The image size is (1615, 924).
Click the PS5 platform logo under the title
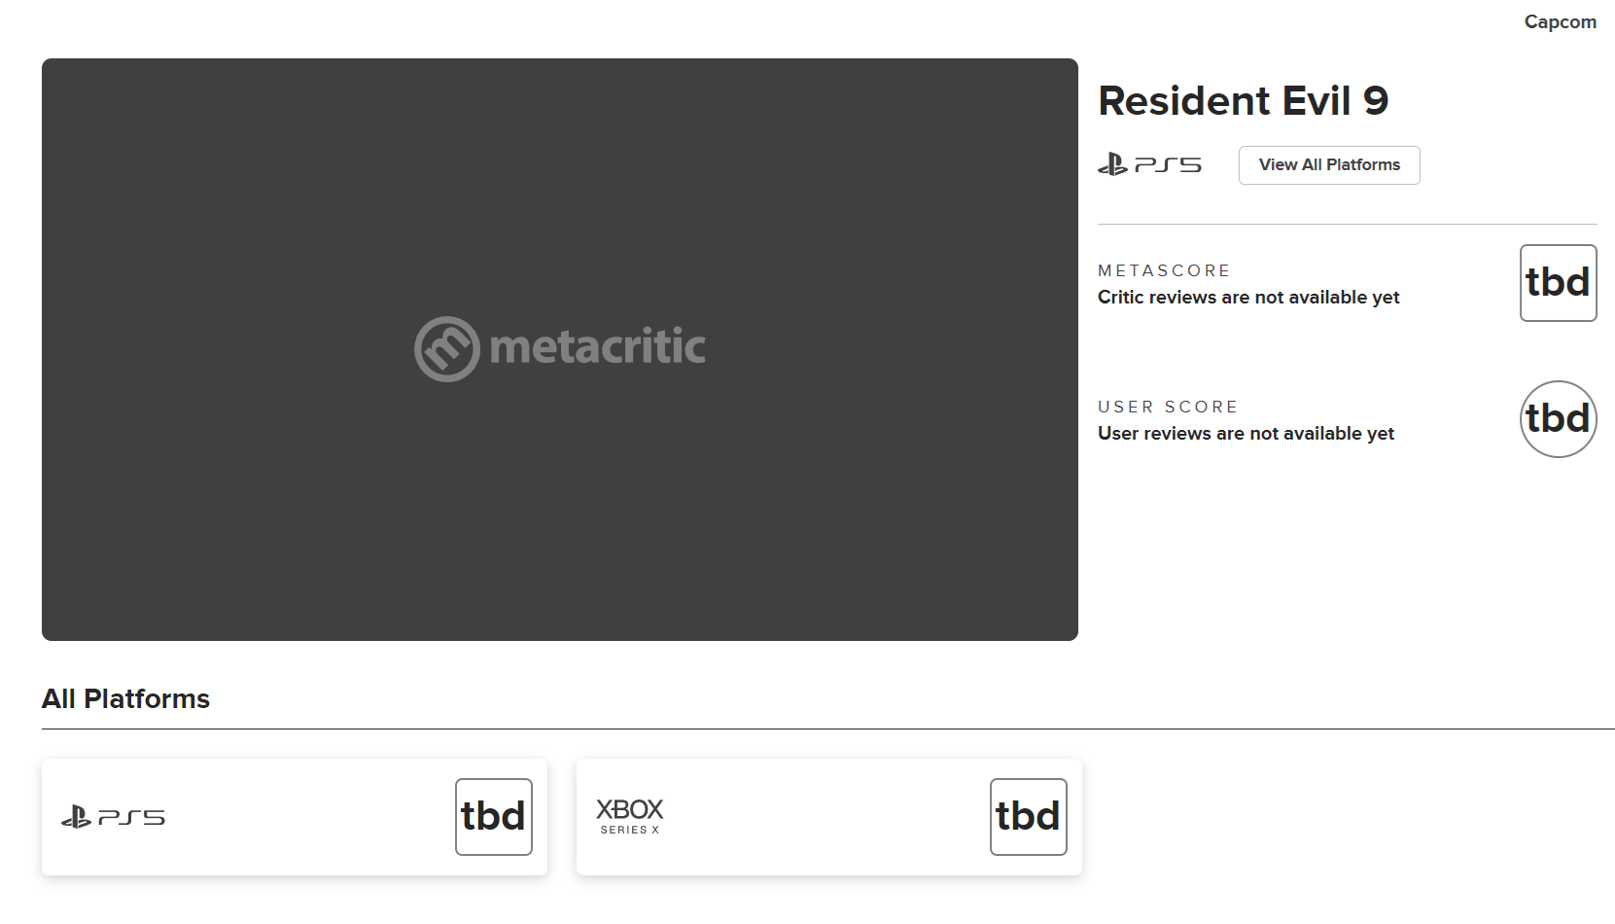(x=1149, y=165)
